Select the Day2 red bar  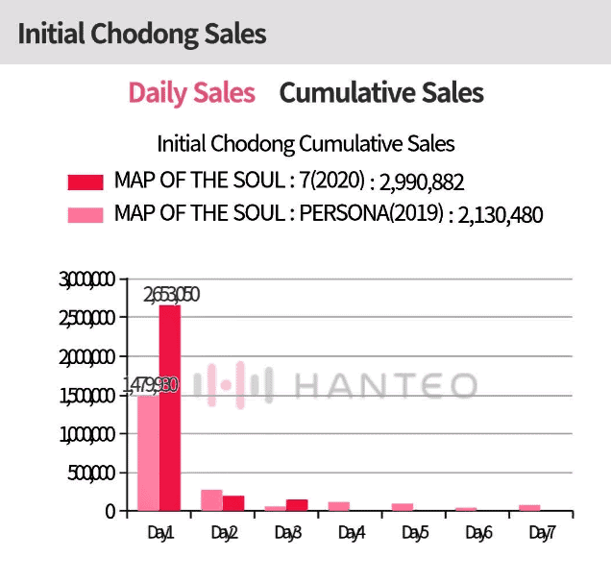point(233,503)
